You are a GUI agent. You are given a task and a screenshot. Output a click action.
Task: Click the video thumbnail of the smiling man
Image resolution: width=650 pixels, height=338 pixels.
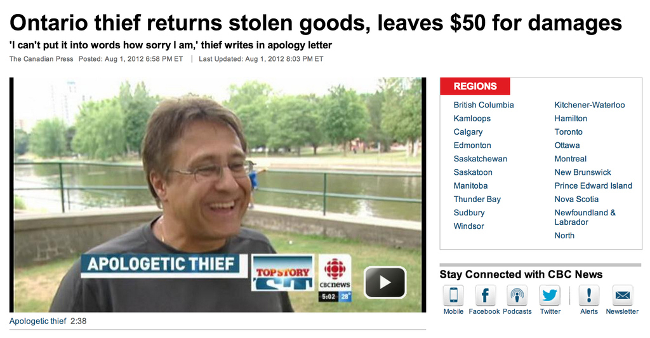point(218,195)
